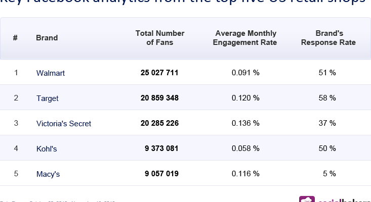The height and width of the screenshot is (202, 371).
Task: Open the Walmart brand link
Action: click(x=51, y=73)
